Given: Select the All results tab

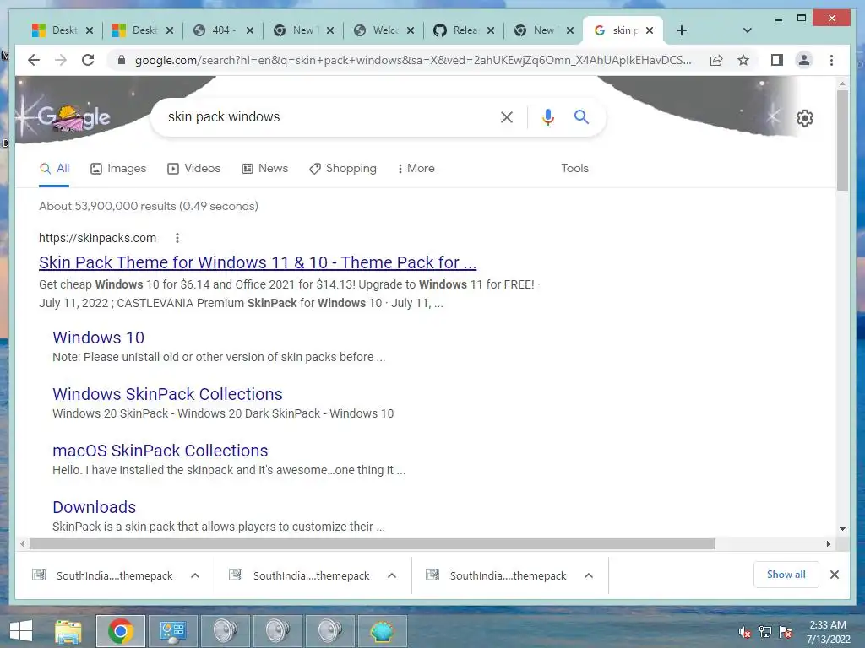Looking at the screenshot, I should pyautogui.click(x=55, y=168).
